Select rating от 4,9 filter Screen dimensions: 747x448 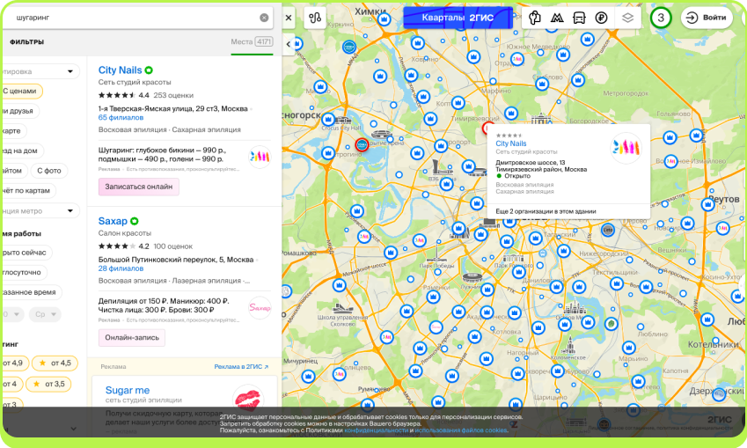[x=14, y=364]
